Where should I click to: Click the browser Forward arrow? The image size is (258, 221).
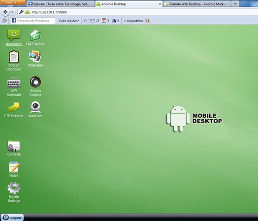[12, 12]
